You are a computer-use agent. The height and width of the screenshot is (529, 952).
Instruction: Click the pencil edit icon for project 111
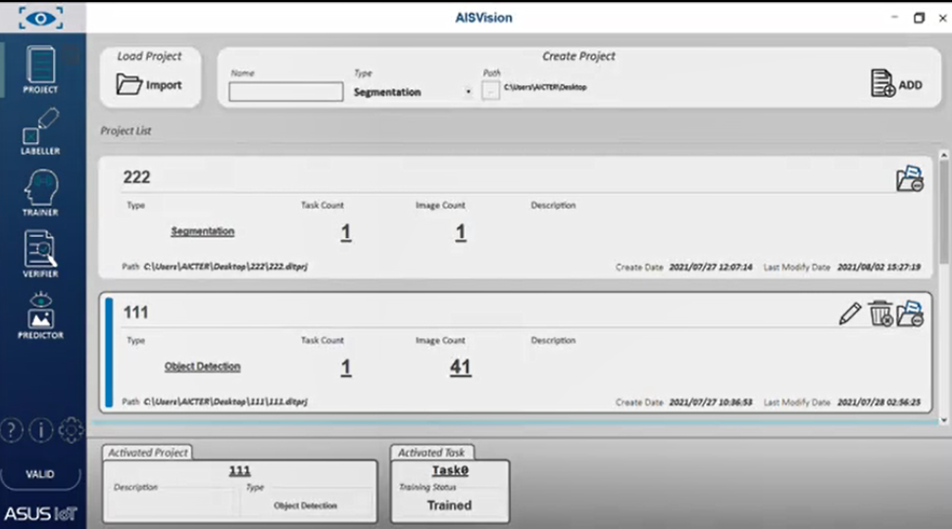[x=850, y=313]
